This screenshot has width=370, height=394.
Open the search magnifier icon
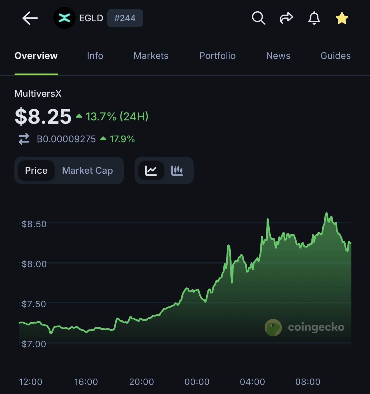click(x=258, y=18)
